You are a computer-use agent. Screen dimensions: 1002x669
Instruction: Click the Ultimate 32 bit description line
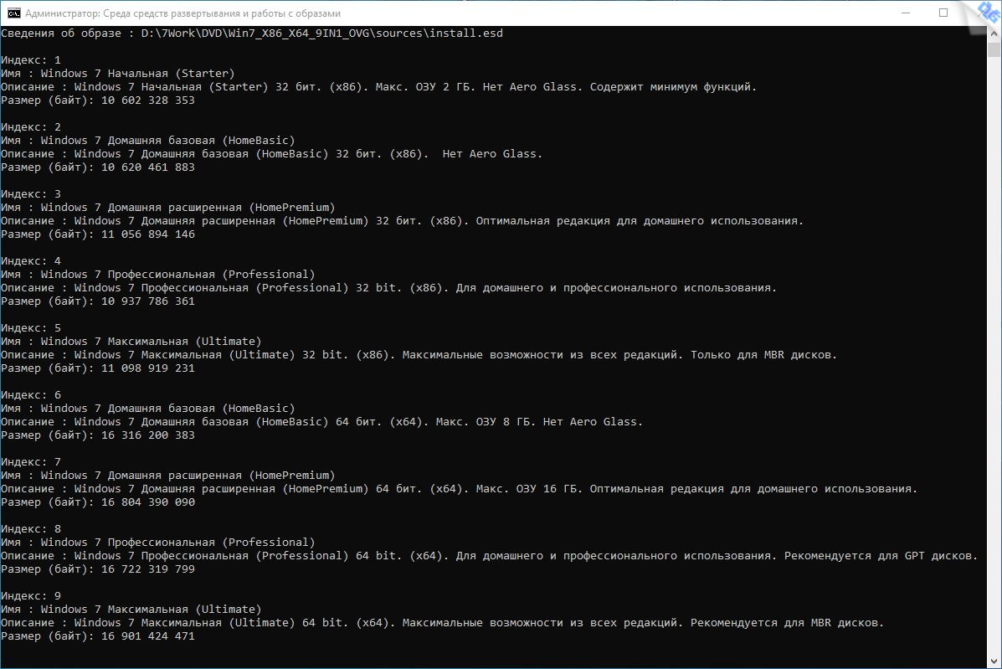[x=419, y=355]
